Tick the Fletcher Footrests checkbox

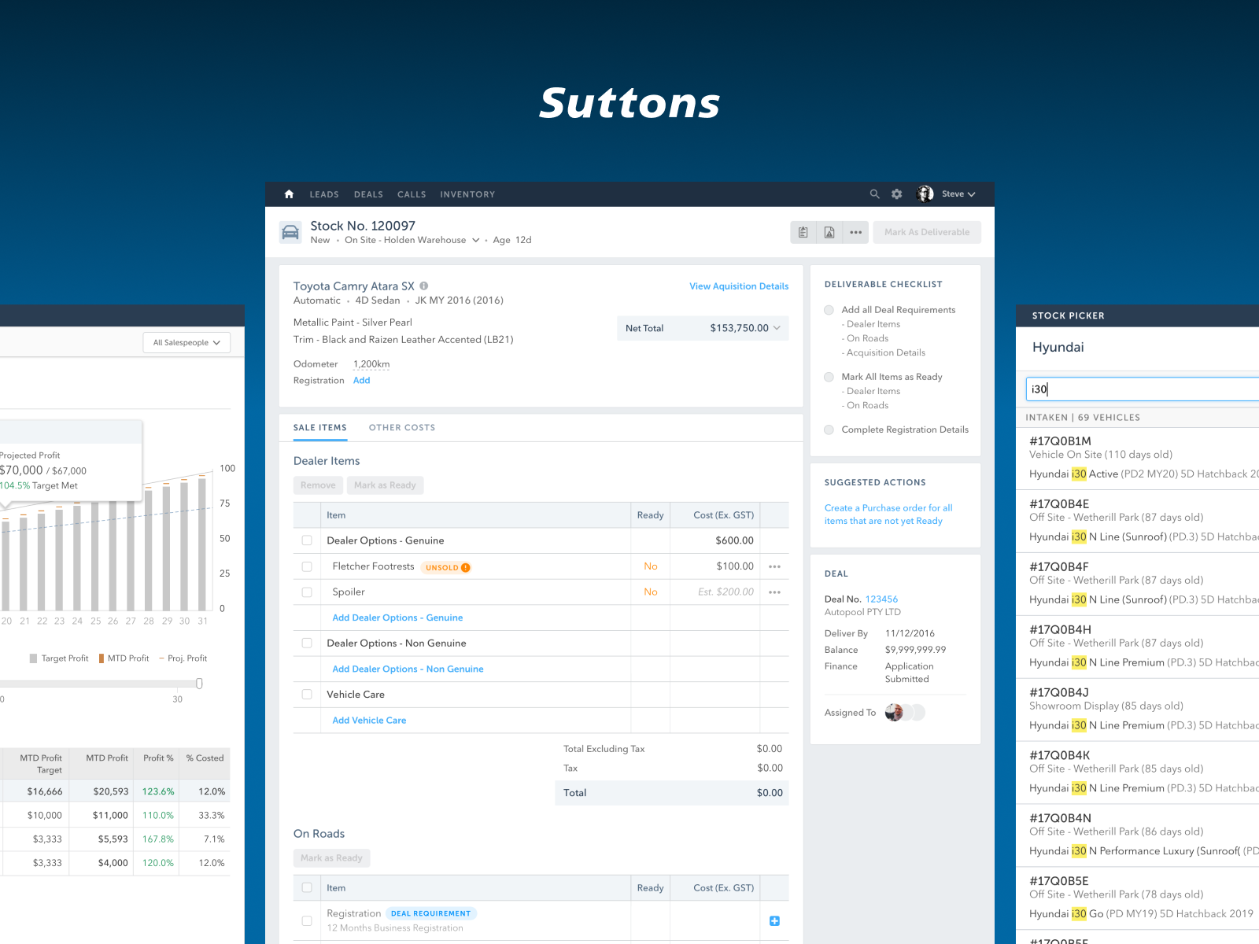point(307,566)
